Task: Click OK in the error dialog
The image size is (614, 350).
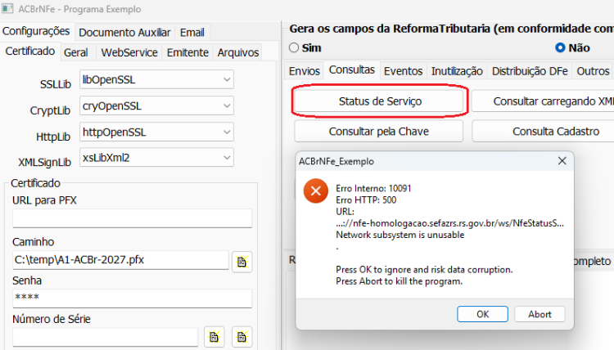Action: coord(482,314)
